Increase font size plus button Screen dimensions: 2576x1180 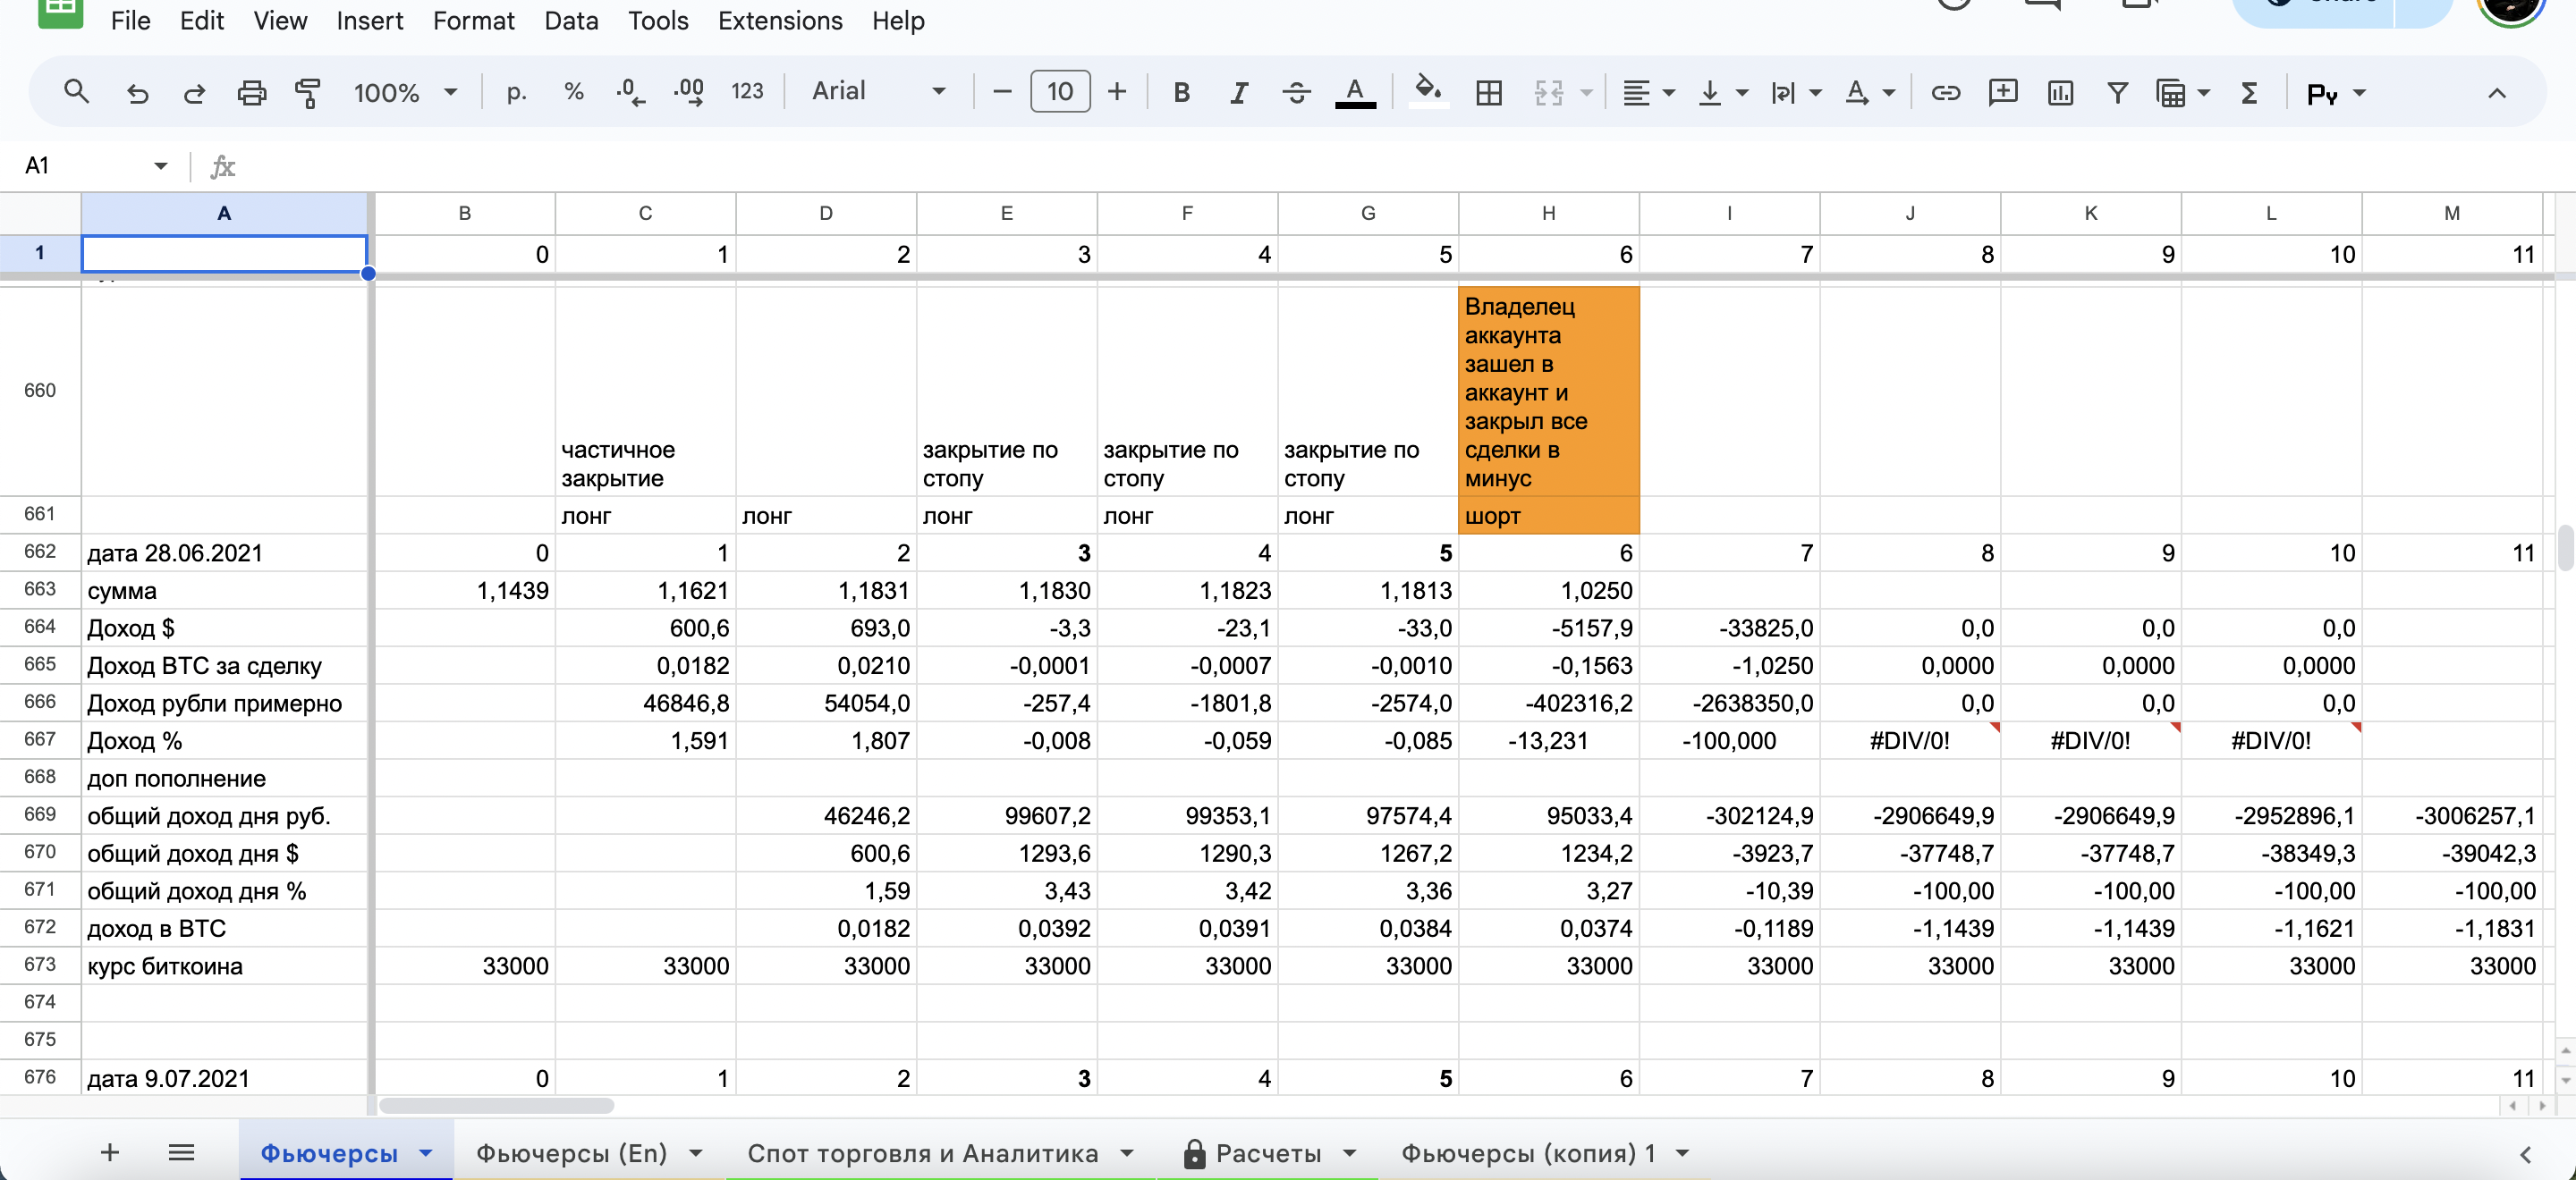[x=1117, y=92]
